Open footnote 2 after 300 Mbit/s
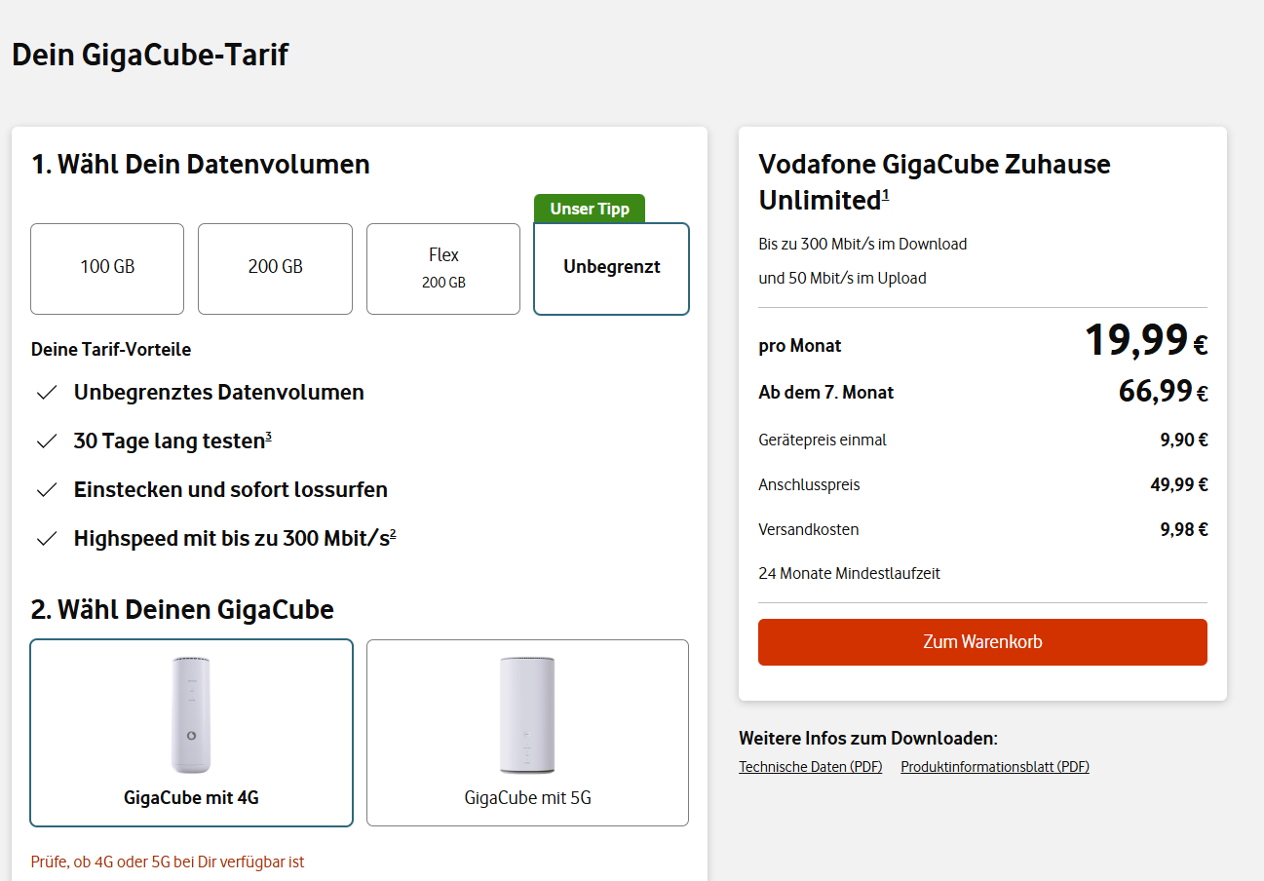Viewport: 1264px width, 881px height. (x=393, y=533)
